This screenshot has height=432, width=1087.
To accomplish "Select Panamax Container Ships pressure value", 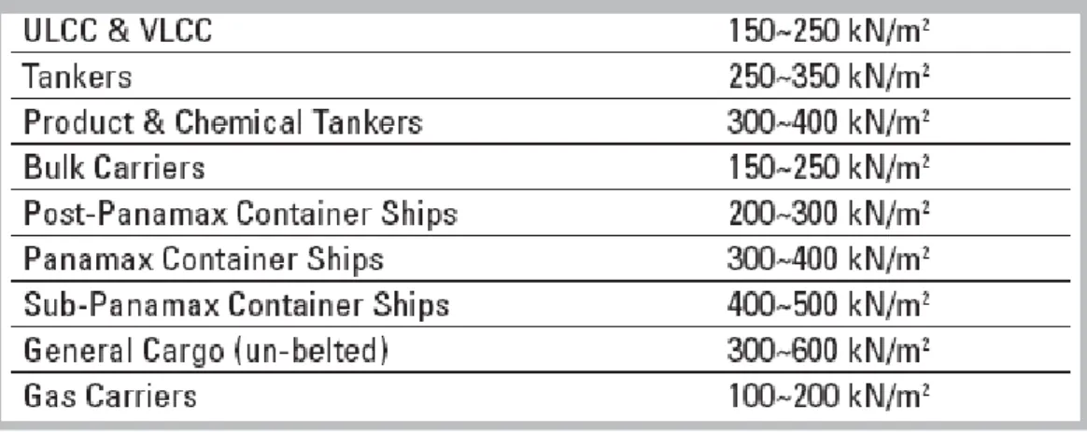I will coord(828,259).
